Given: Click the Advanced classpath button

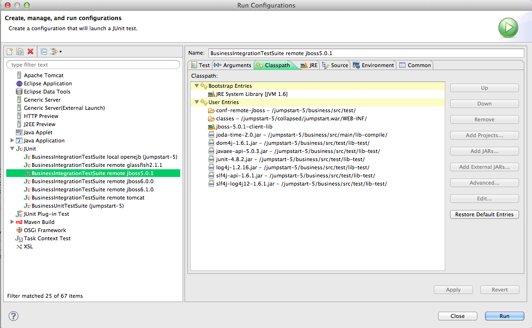Looking at the screenshot, I should point(484,183).
